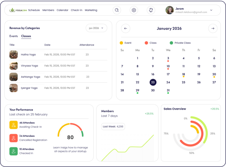The height and width of the screenshot is (167, 226).
Task: Click the yellow Event legend dot
Action: click(x=121, y=43)
